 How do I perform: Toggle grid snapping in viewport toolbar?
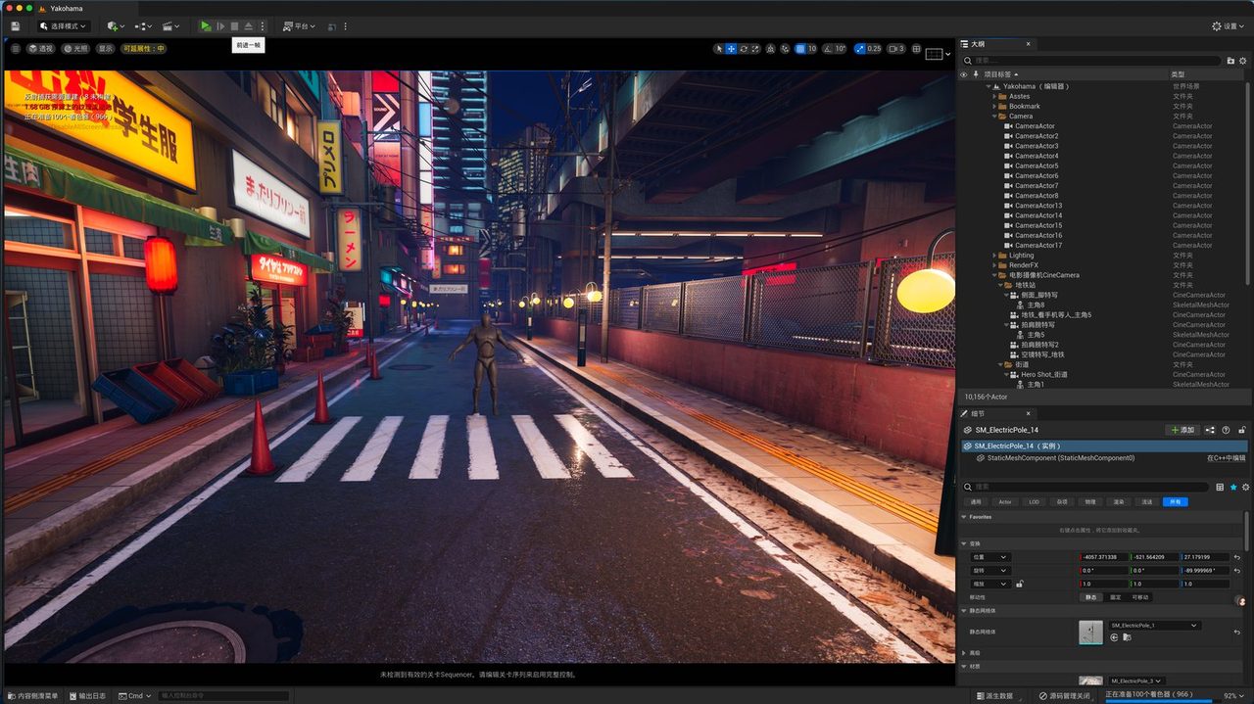click(800, 48)
